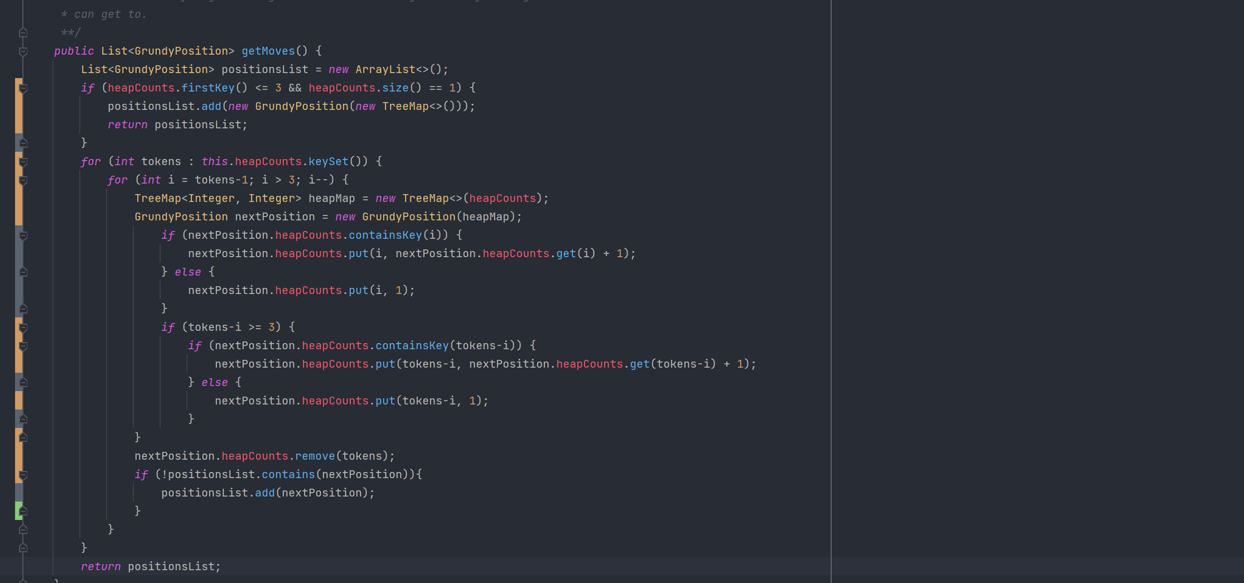
Task: Fold the outer for loop over tokens
Action: coord(23,162)
